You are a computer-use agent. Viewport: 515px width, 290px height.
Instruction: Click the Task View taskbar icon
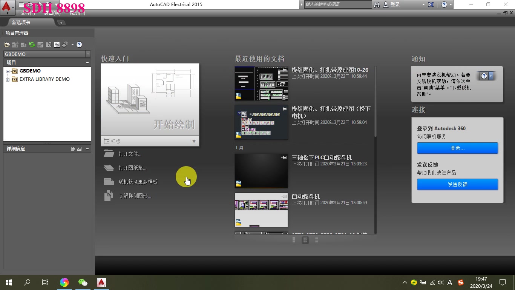click(45, 282)
